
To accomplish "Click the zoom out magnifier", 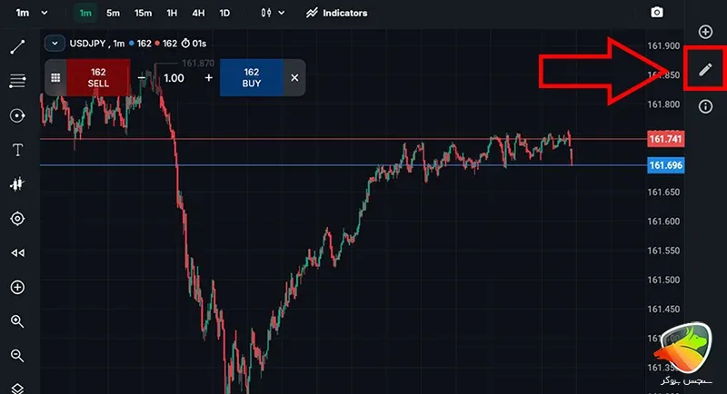I will (x=17, y=356).
